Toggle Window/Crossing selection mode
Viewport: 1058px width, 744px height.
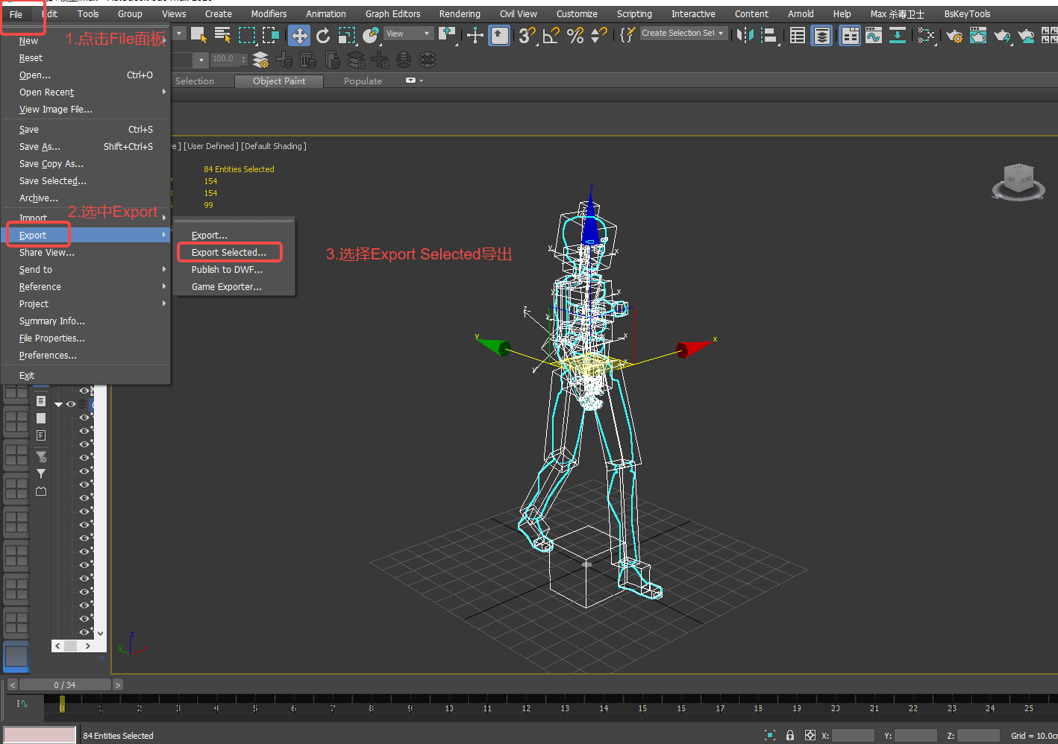coord(271,34)
